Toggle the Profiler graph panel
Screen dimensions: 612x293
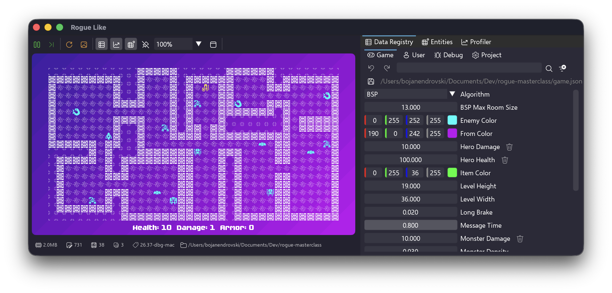pyautogui.click(x=116, y=44)
